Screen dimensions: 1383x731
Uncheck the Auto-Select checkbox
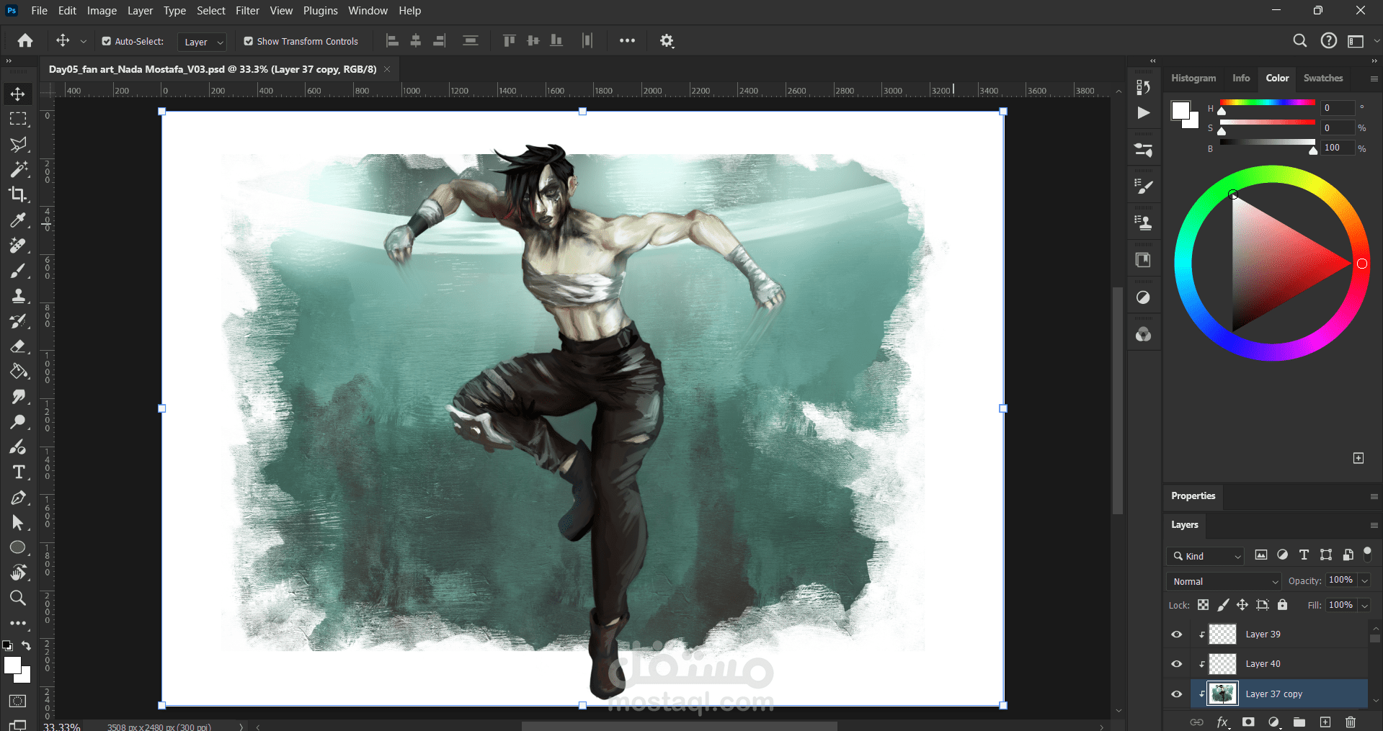click(x=107, y=42)
